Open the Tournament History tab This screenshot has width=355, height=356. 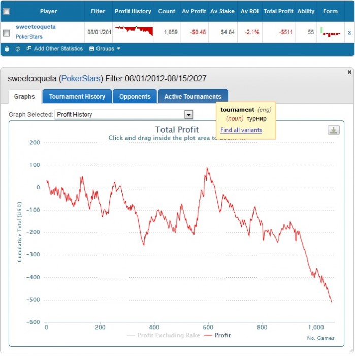pos(77,97)
